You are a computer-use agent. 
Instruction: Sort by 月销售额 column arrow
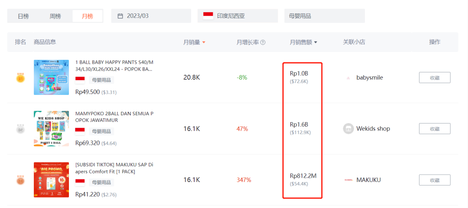click(316, 42)
